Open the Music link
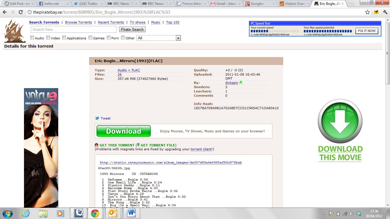 click(x=156, y=22)
